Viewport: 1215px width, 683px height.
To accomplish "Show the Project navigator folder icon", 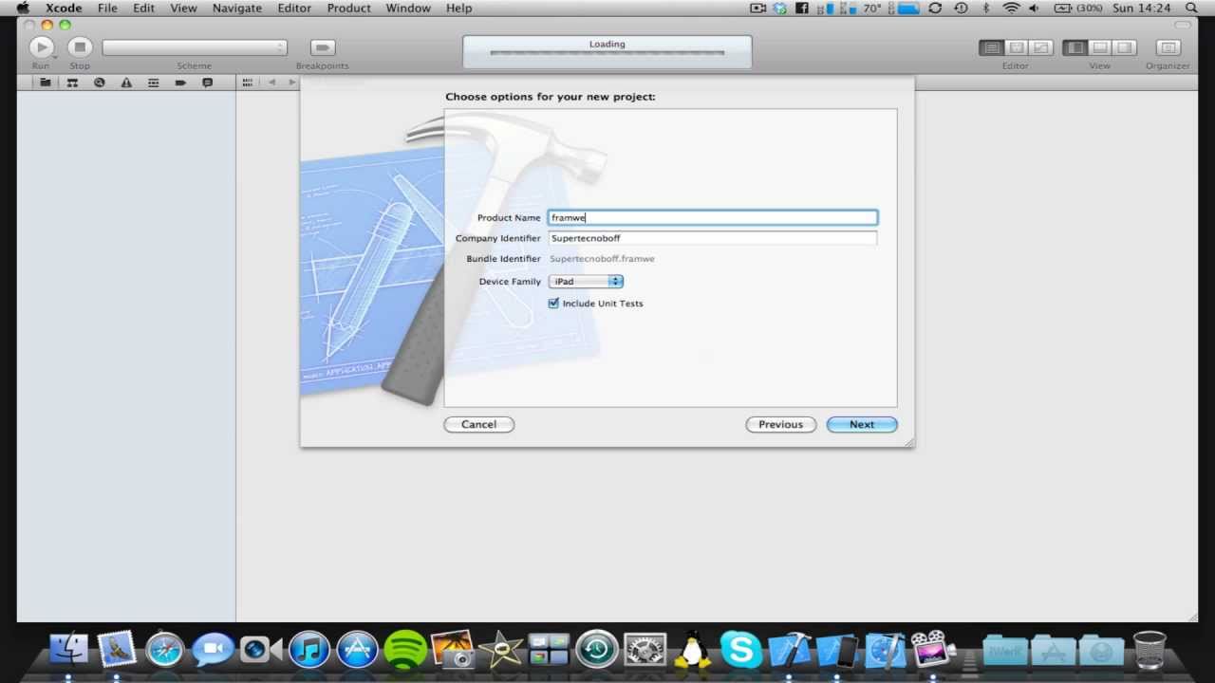I will coord(45,83).
